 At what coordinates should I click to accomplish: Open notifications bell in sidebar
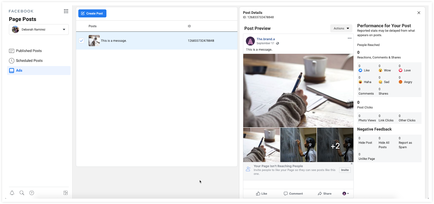[12, 193]
